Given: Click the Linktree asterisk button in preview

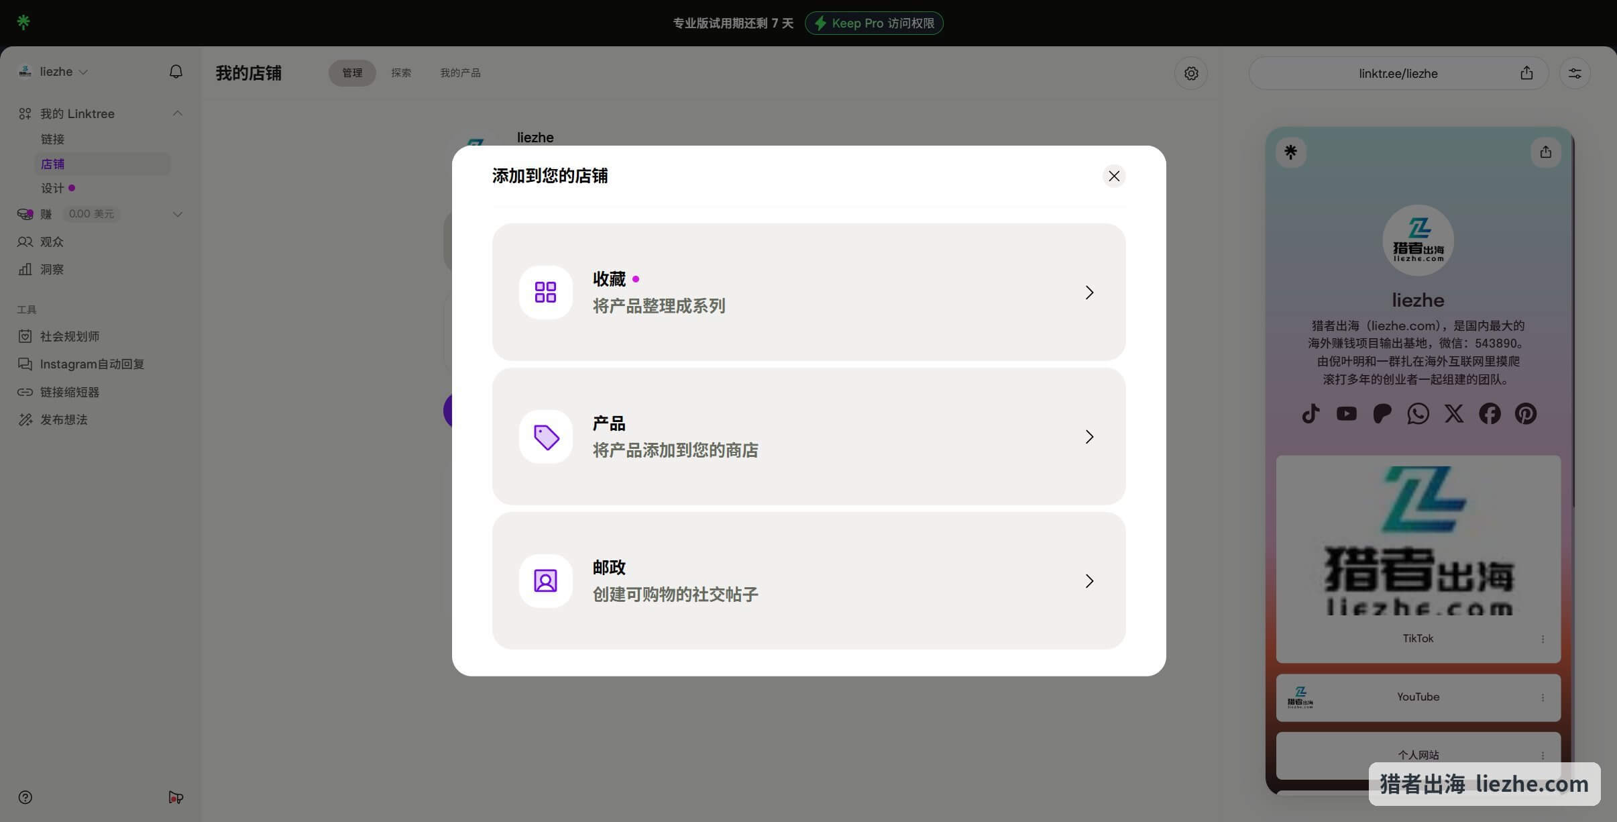Looking at the screenshot, I should pos(1290,152).
